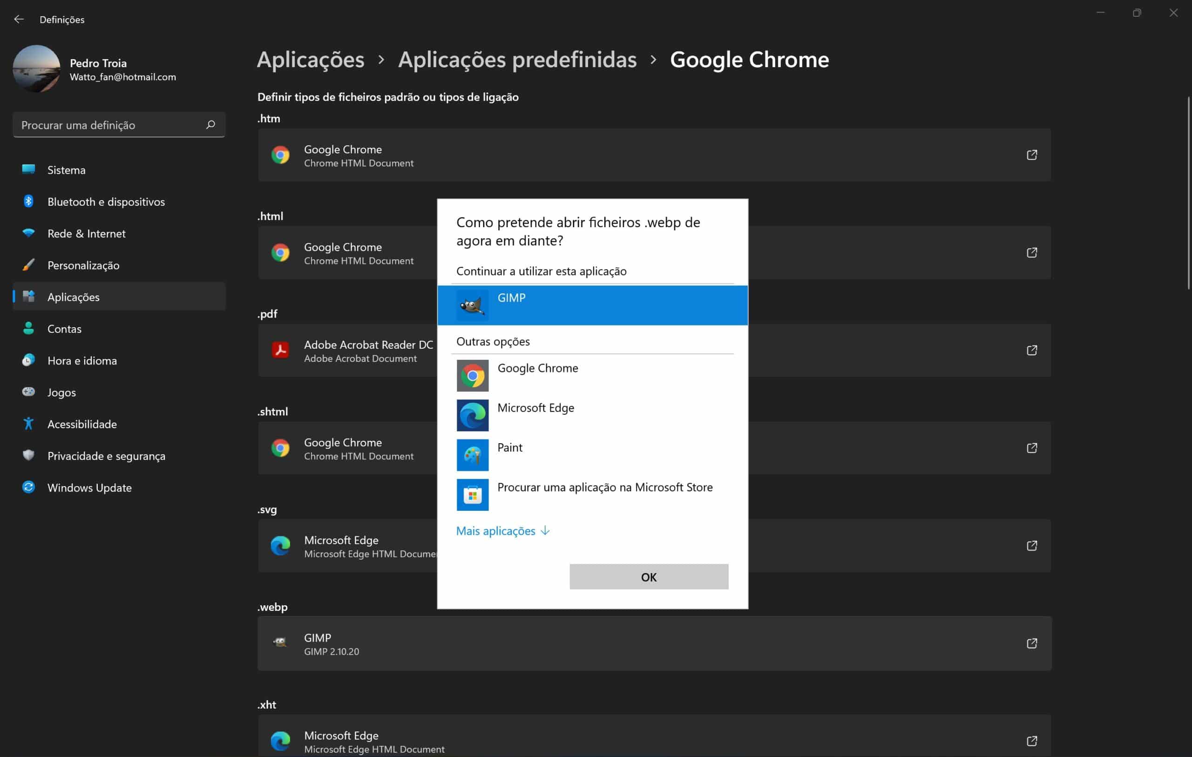This screenshot has width=1192, height=757.
Task: Select Aplicações in the sidebar
Action: (x=119, y=297)
